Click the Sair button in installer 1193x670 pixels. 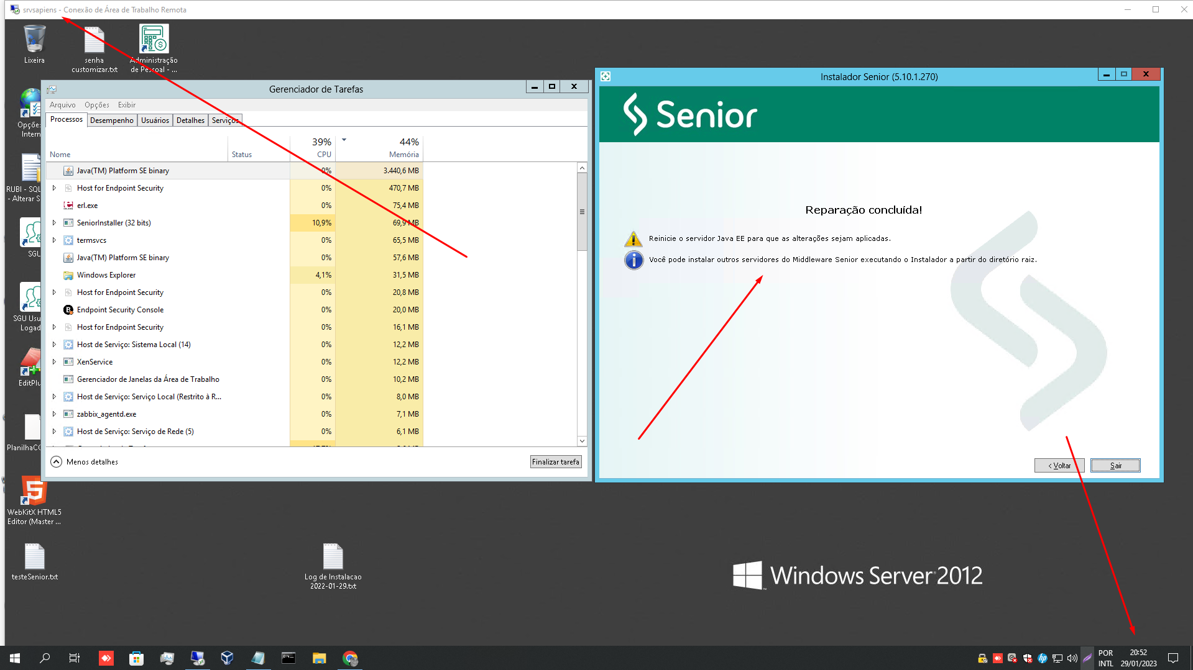coord(1116,466)
